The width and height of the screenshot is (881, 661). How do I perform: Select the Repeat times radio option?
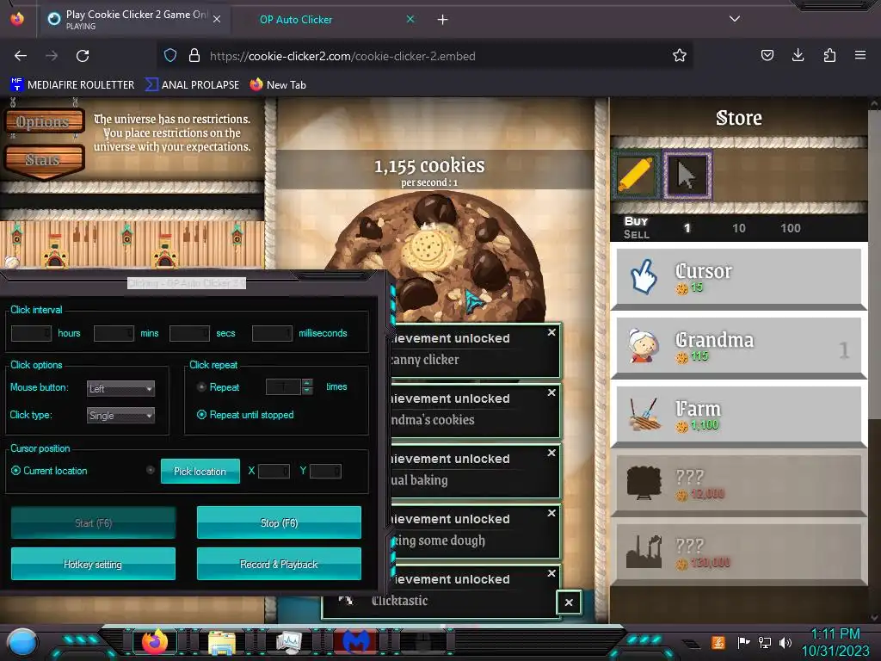click(x=201, y=387)
